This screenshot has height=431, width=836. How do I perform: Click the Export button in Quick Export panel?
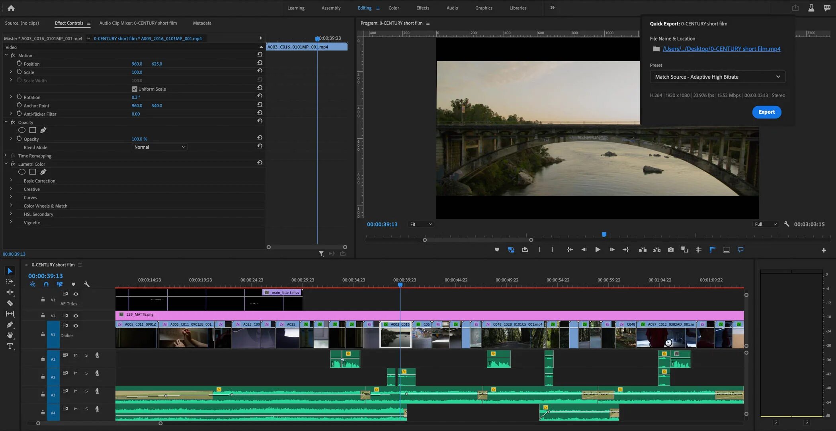pos(766,112)
